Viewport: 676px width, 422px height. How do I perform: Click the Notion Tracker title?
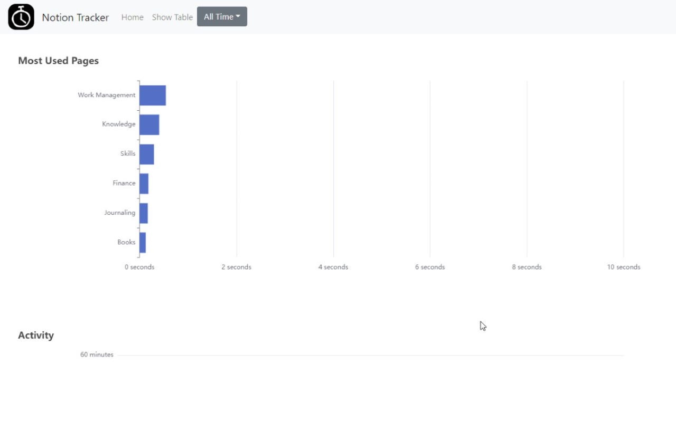[76, 17]
